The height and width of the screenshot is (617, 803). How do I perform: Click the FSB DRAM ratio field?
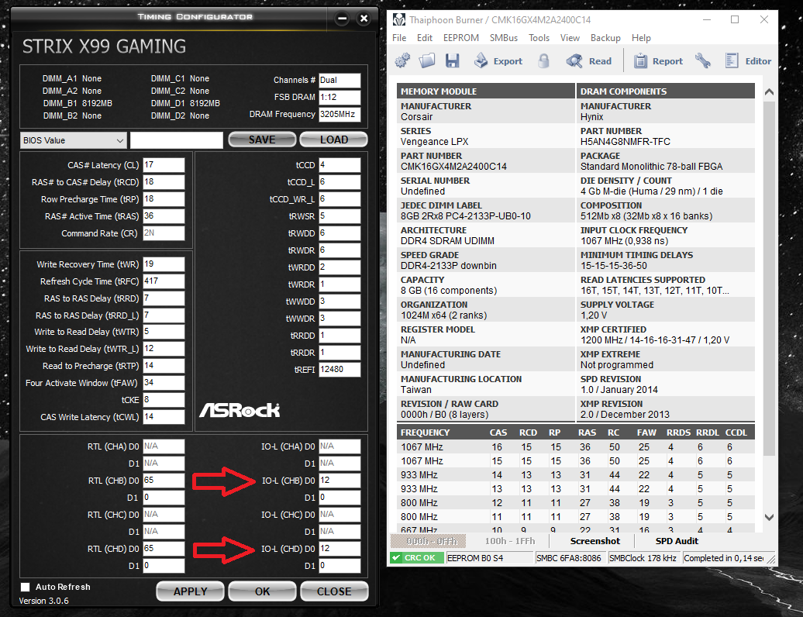click(x=339, y=98)
